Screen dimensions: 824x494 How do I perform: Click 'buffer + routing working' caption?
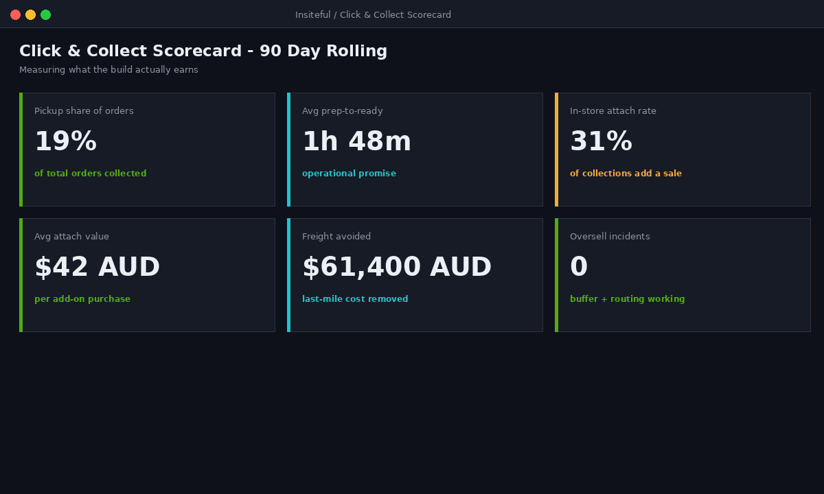627,299
